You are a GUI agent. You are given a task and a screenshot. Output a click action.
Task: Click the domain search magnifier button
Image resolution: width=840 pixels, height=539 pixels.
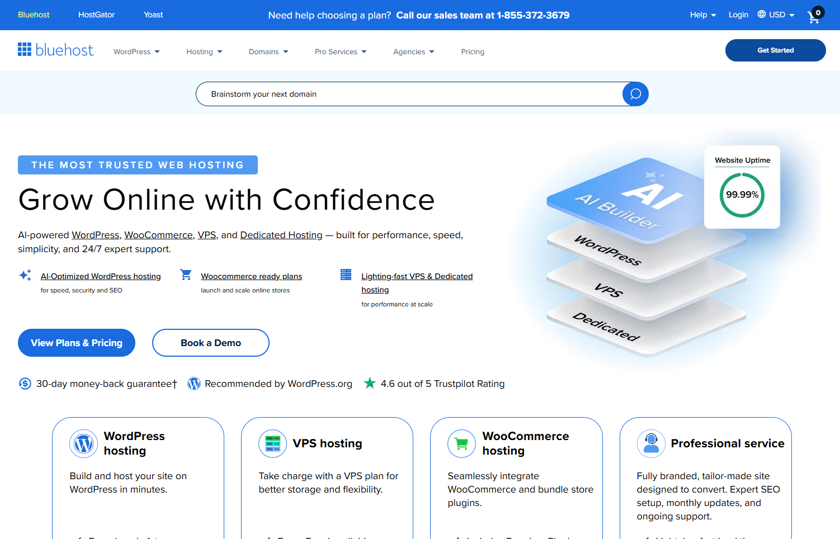pos(635,94)
